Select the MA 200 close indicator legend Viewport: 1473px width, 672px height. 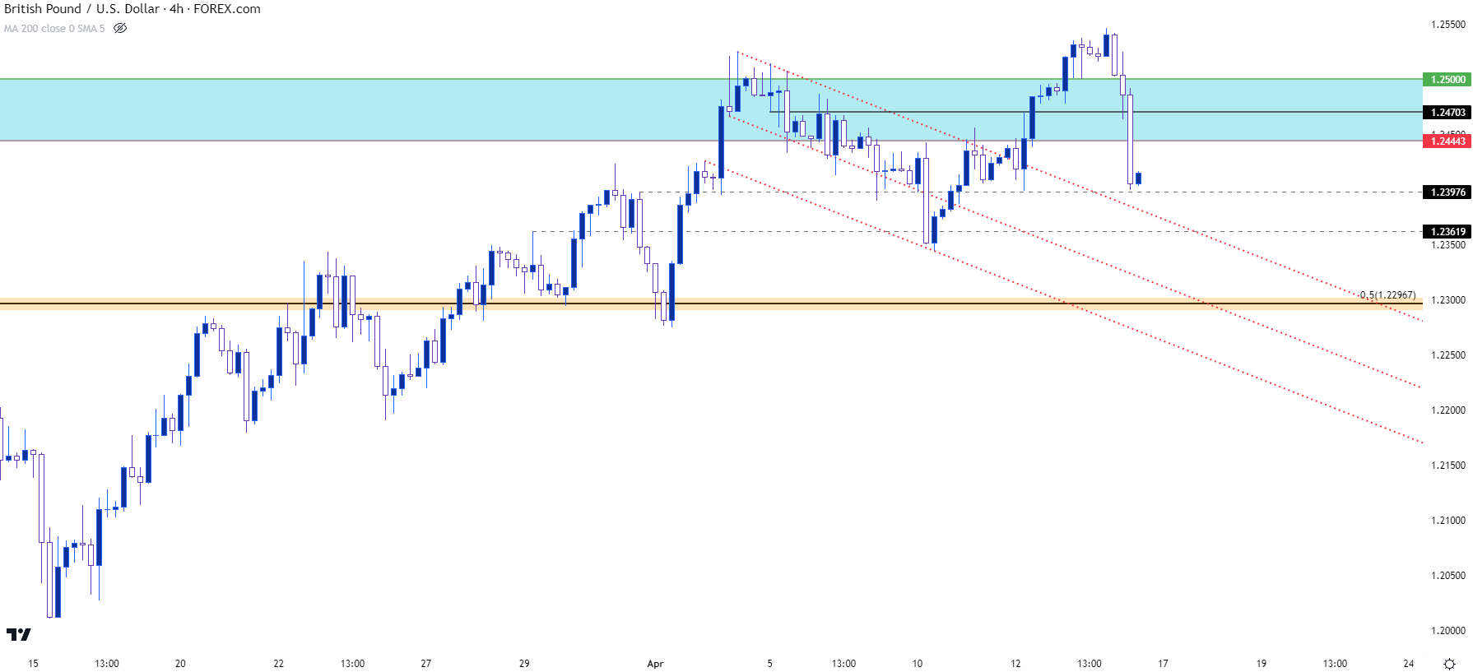pyautogui.click(x=54, y=28)
